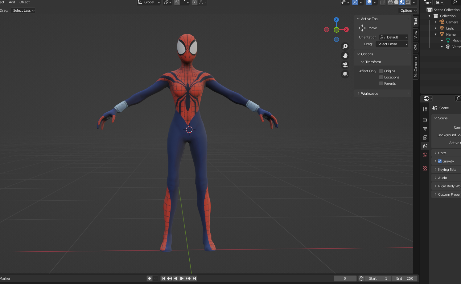Open Drag Select Lasso dropdown in sidebar

click(392, 44)
